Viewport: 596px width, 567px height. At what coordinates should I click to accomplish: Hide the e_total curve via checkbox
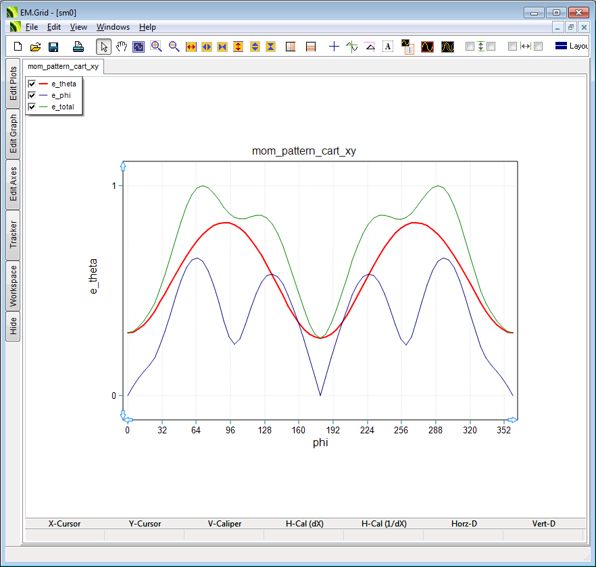click(x=32, y=107)
